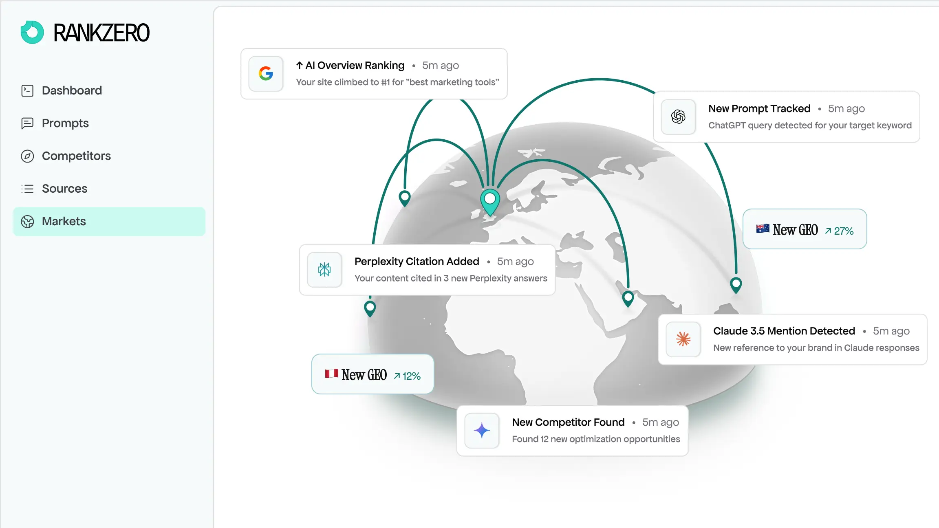939x528 pixels.
Task: Select the New GEO 12% badge
Action: (373, 375)
